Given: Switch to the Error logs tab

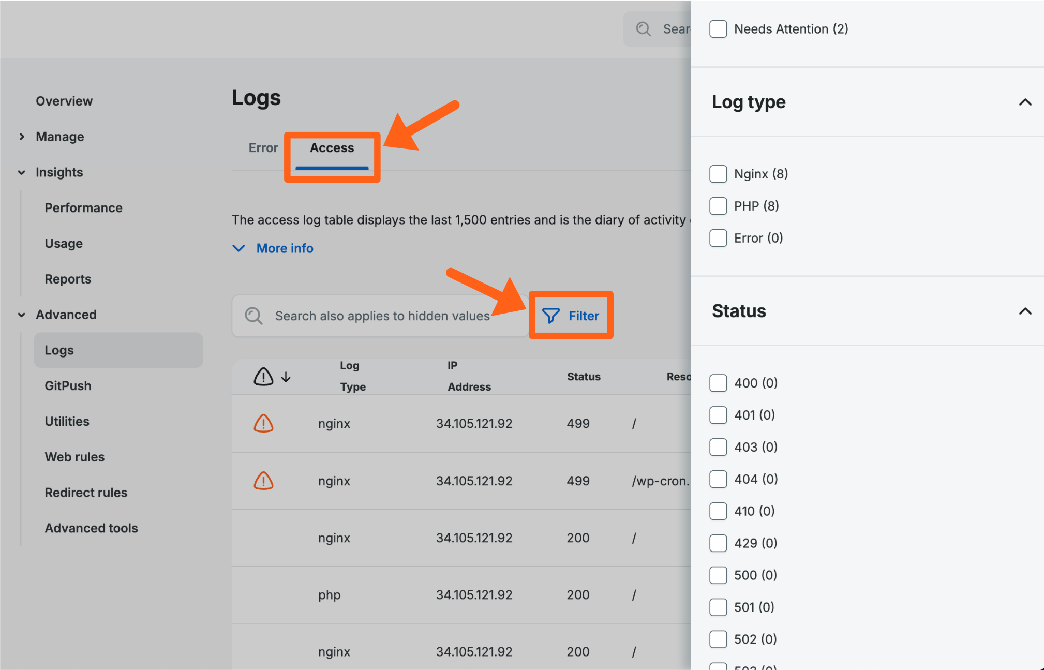Looking at the screenshot, I should (x=263, y=148).
